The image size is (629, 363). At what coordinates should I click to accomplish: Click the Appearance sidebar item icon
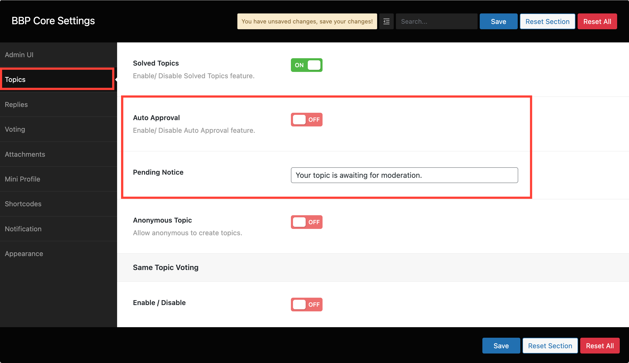point(24,254)
